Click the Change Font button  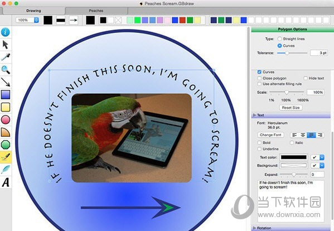pyautogui.click(x=270, y=135)
